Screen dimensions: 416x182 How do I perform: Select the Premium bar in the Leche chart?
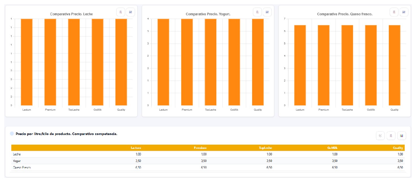click(x=50, y=62)
